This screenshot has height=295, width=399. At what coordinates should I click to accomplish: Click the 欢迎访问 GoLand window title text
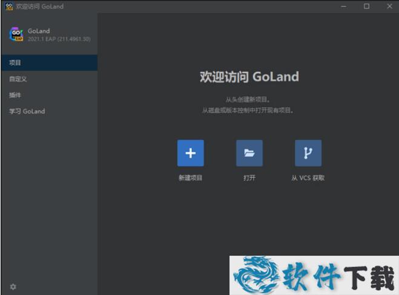[x=40, y=6]
